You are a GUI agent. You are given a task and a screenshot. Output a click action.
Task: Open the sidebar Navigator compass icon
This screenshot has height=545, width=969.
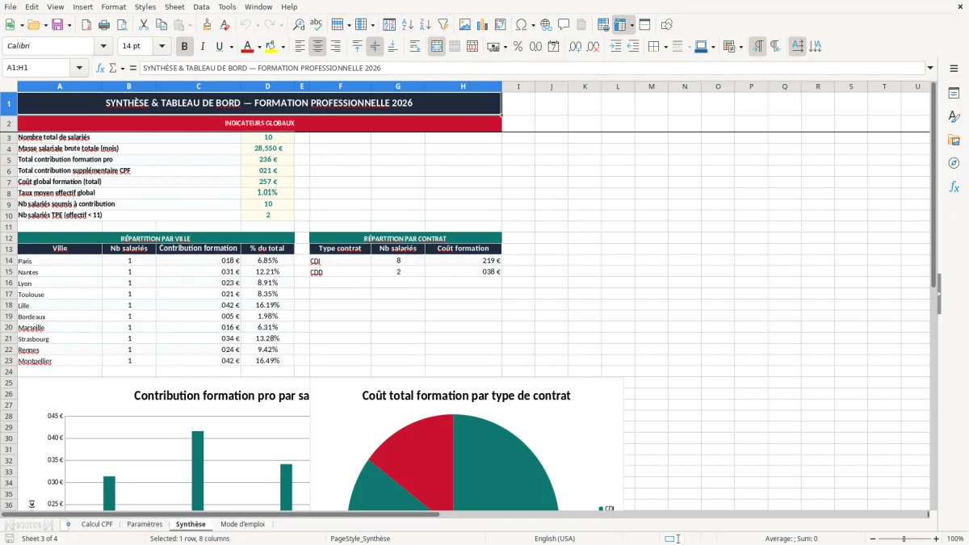[x=954, y=163]
